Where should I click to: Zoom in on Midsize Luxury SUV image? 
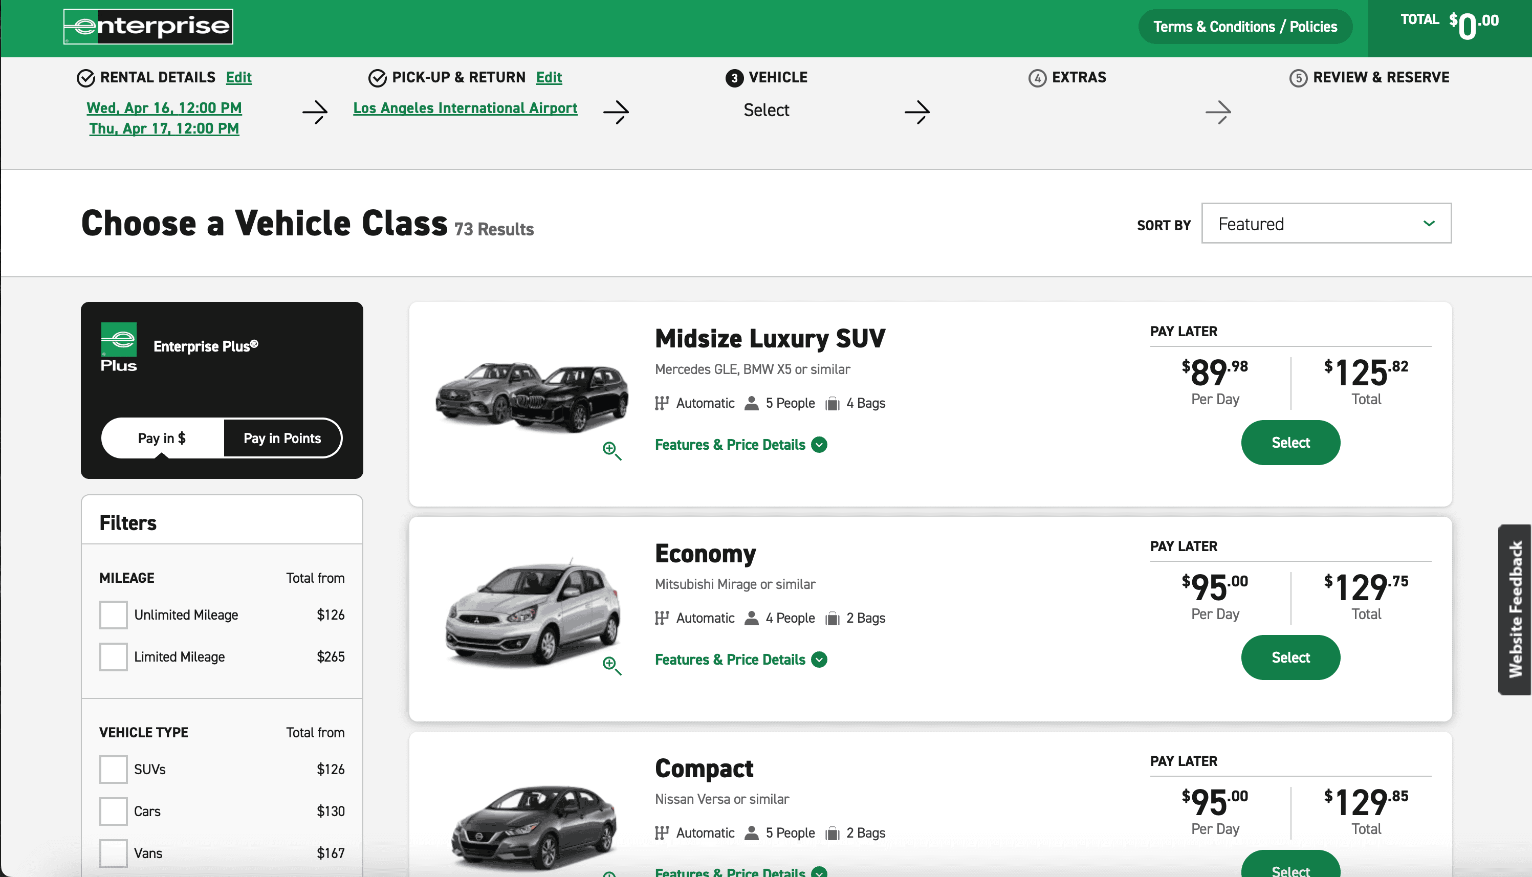point(611,450)
